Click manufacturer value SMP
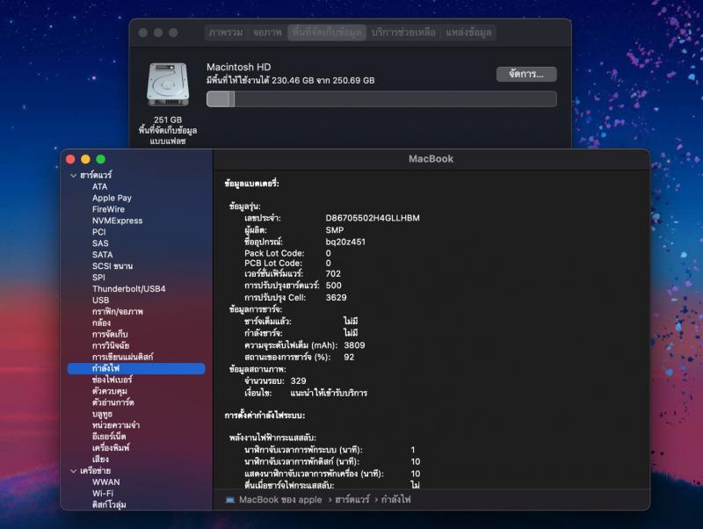 pyautogui.click(x=335, y=230)
